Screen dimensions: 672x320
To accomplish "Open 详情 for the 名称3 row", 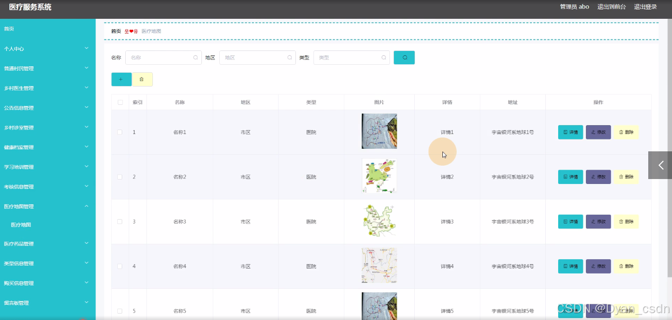I will [x=571, y=222].
